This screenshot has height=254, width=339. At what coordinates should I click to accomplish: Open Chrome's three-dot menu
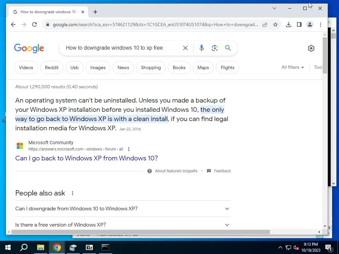[x=320, y=24]
